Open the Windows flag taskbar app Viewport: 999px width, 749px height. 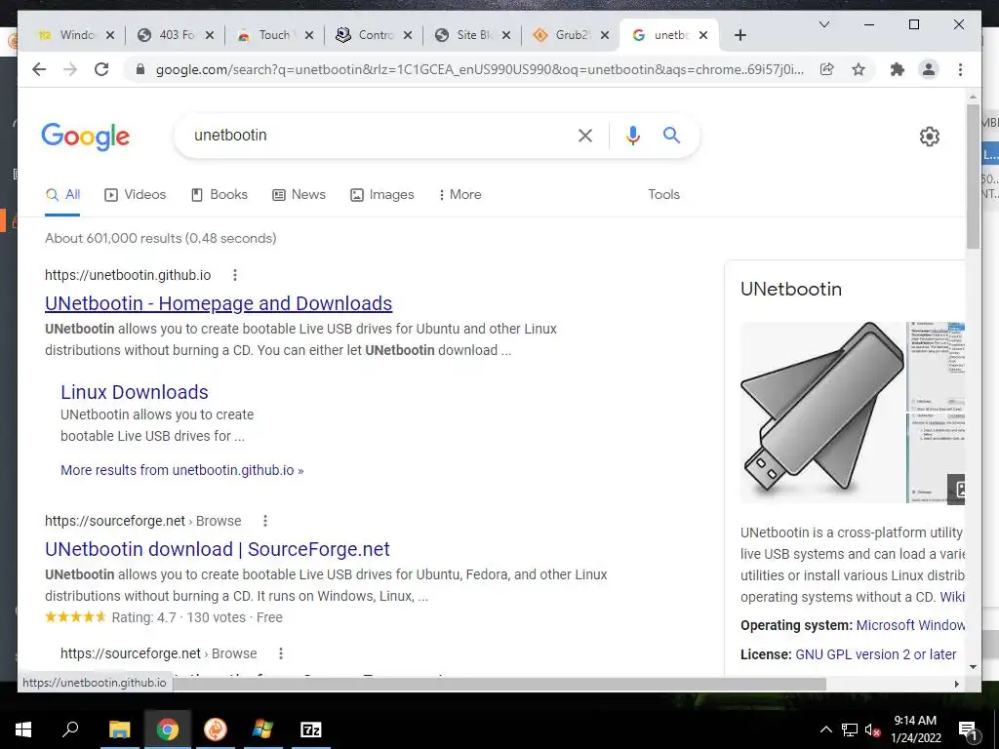(262, 729)
